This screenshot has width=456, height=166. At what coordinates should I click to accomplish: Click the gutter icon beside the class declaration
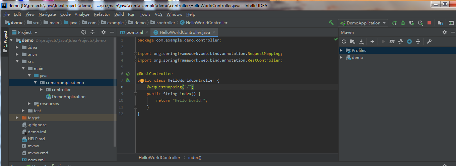tap(128, 80)
